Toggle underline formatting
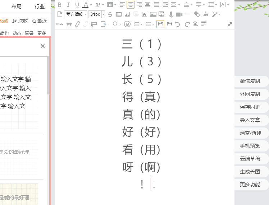This screenshot has height=205, width=269. coord(77,5)
